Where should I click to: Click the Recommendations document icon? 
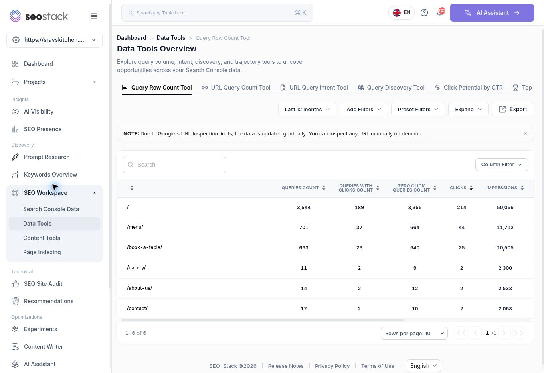[x=15, y=301]
